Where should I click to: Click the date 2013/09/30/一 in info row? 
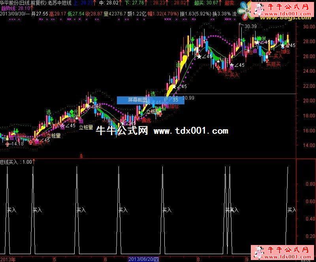(x=15, y=14)
